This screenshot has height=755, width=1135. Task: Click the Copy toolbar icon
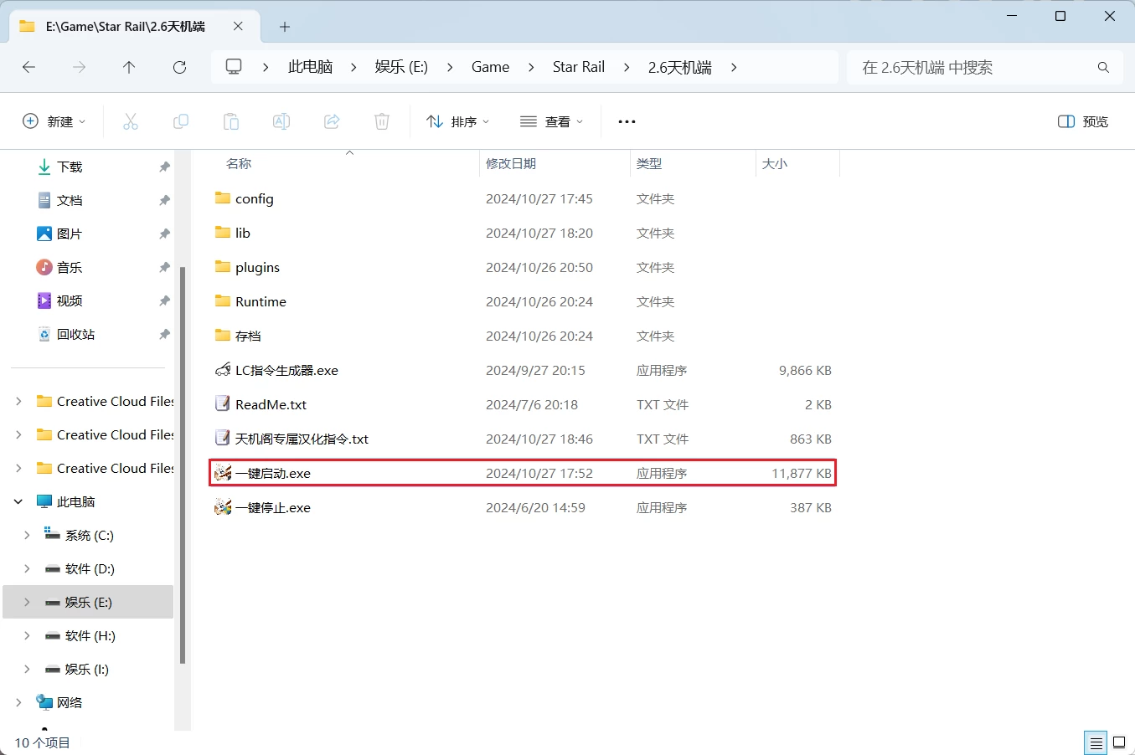pyautogui.click(x=181, y=121)
